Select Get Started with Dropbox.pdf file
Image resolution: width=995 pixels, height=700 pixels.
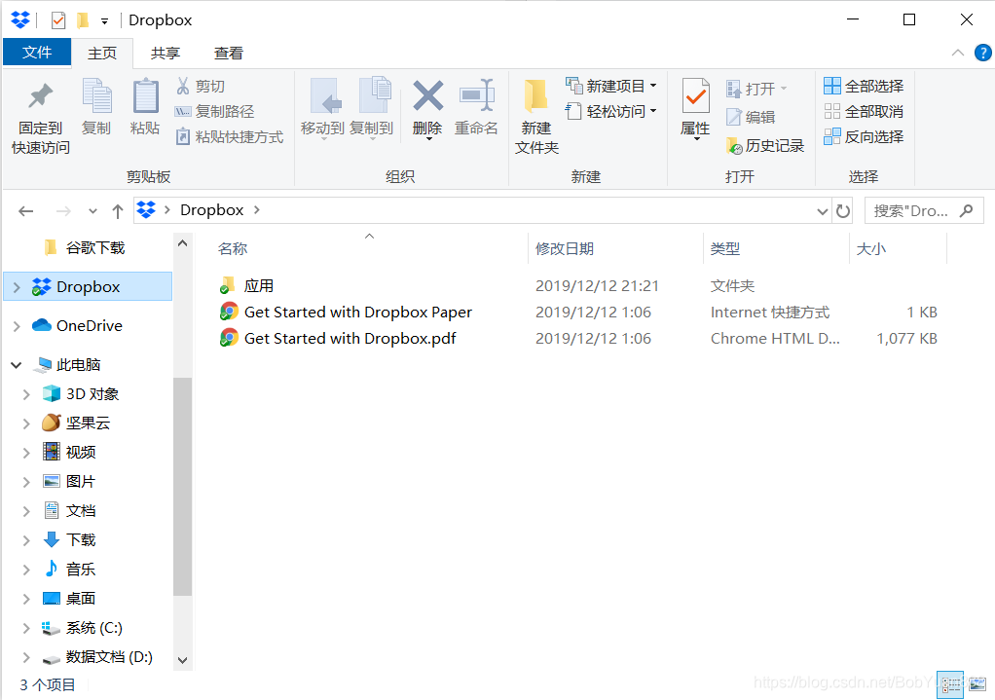click(x=350, y=338)
